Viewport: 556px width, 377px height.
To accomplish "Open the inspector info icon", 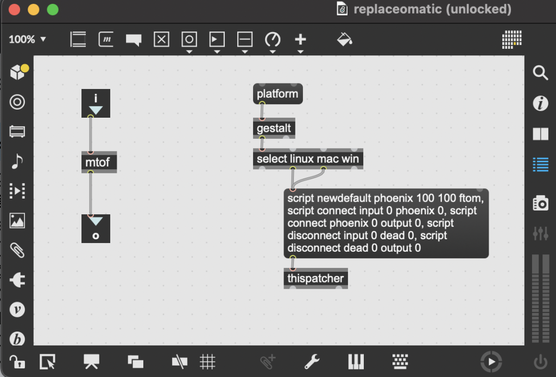I will tap(540, 103).
